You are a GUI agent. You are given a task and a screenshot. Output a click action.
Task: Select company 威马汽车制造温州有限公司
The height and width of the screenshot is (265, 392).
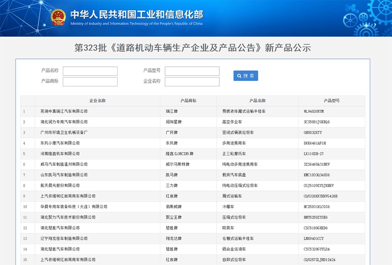click(x=64, y=164)
